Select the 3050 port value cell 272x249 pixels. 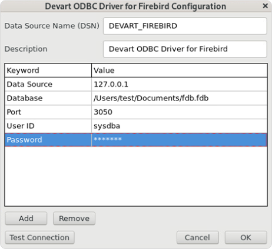[180, 112]
